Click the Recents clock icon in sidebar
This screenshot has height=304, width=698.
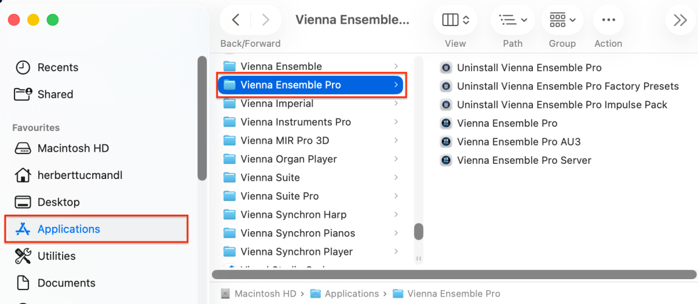pos(22,67)
